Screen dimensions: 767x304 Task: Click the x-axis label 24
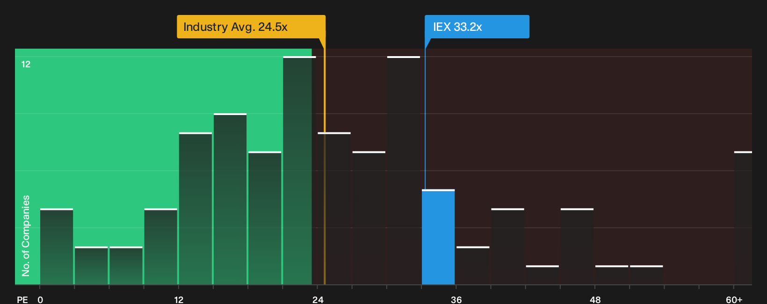pyautogui.click(x=318, y=299)
